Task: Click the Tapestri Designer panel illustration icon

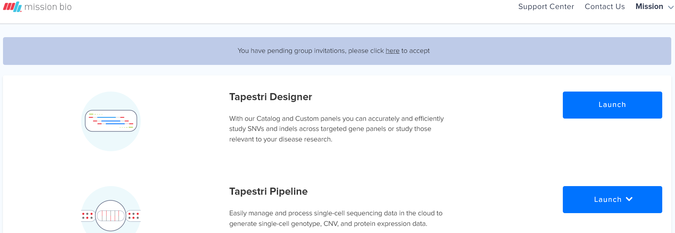Action: 111,121
